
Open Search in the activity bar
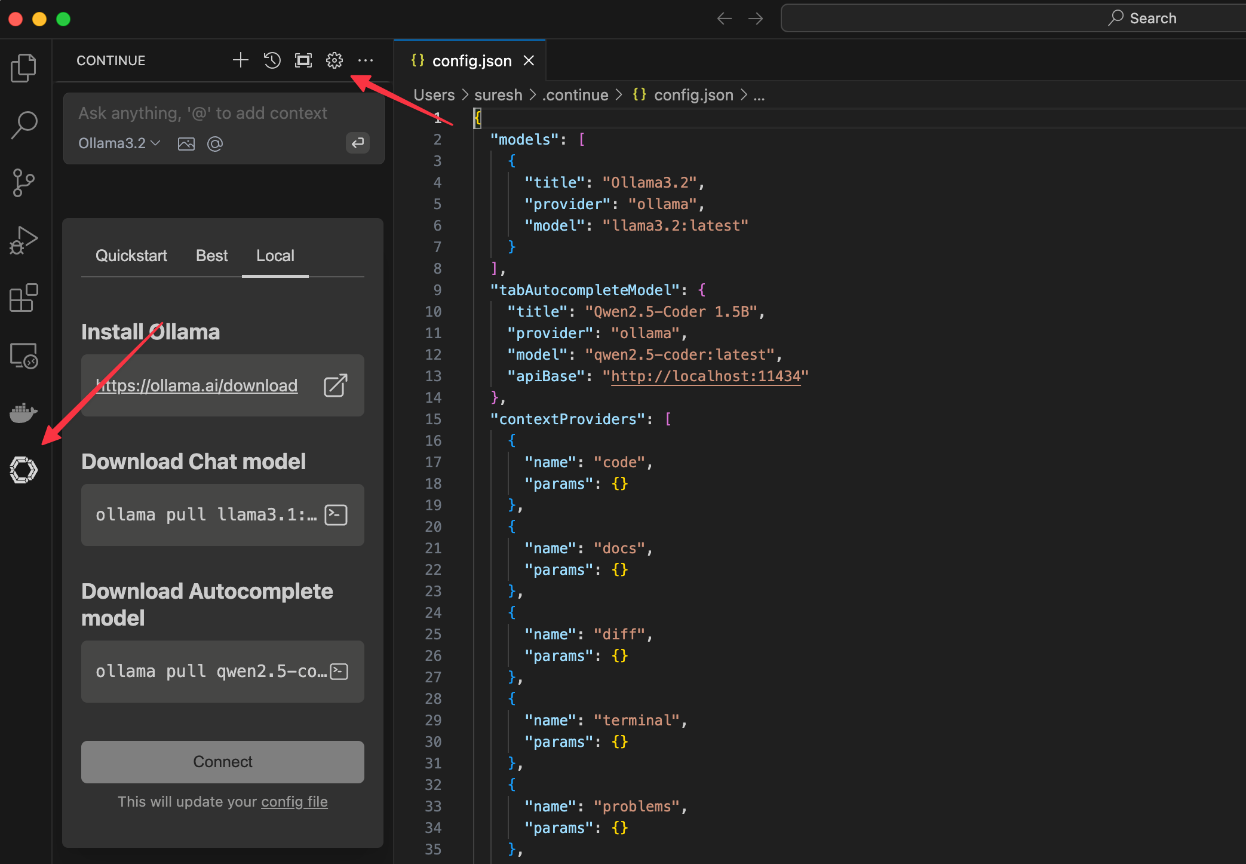tap(24, 124)
